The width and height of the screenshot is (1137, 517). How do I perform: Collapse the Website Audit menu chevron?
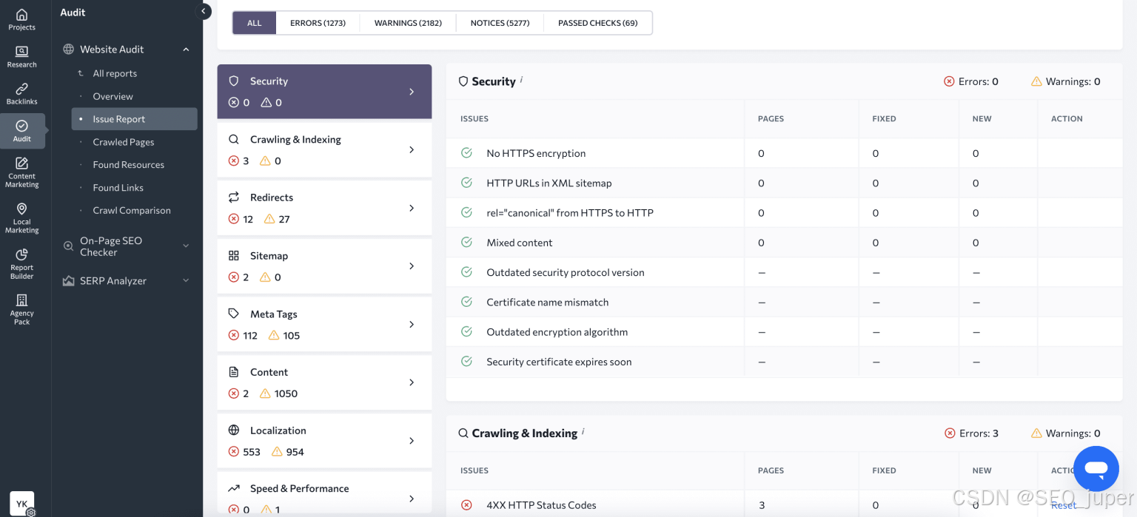[186, 50]
